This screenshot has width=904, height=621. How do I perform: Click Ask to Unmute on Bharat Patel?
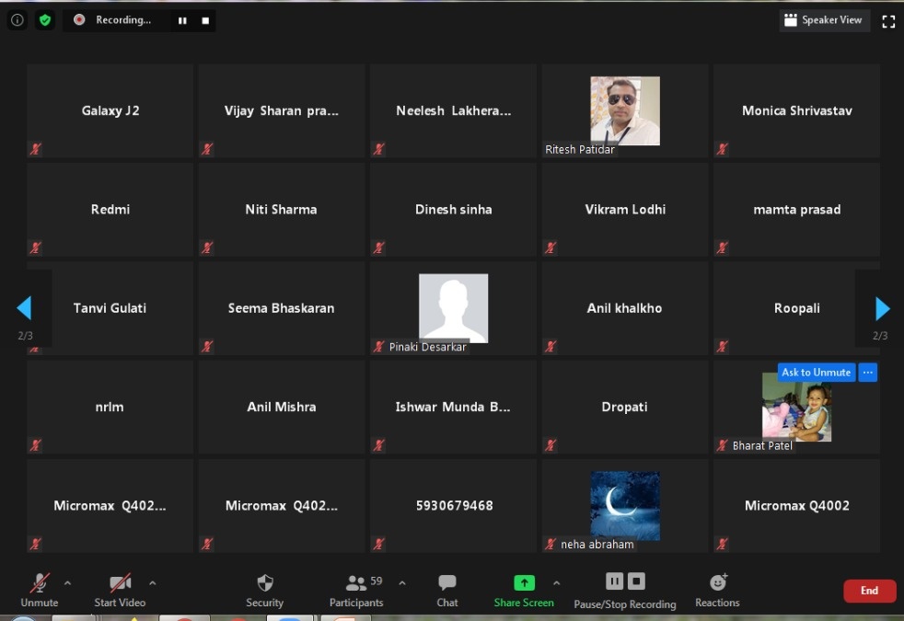pos(816,372)
